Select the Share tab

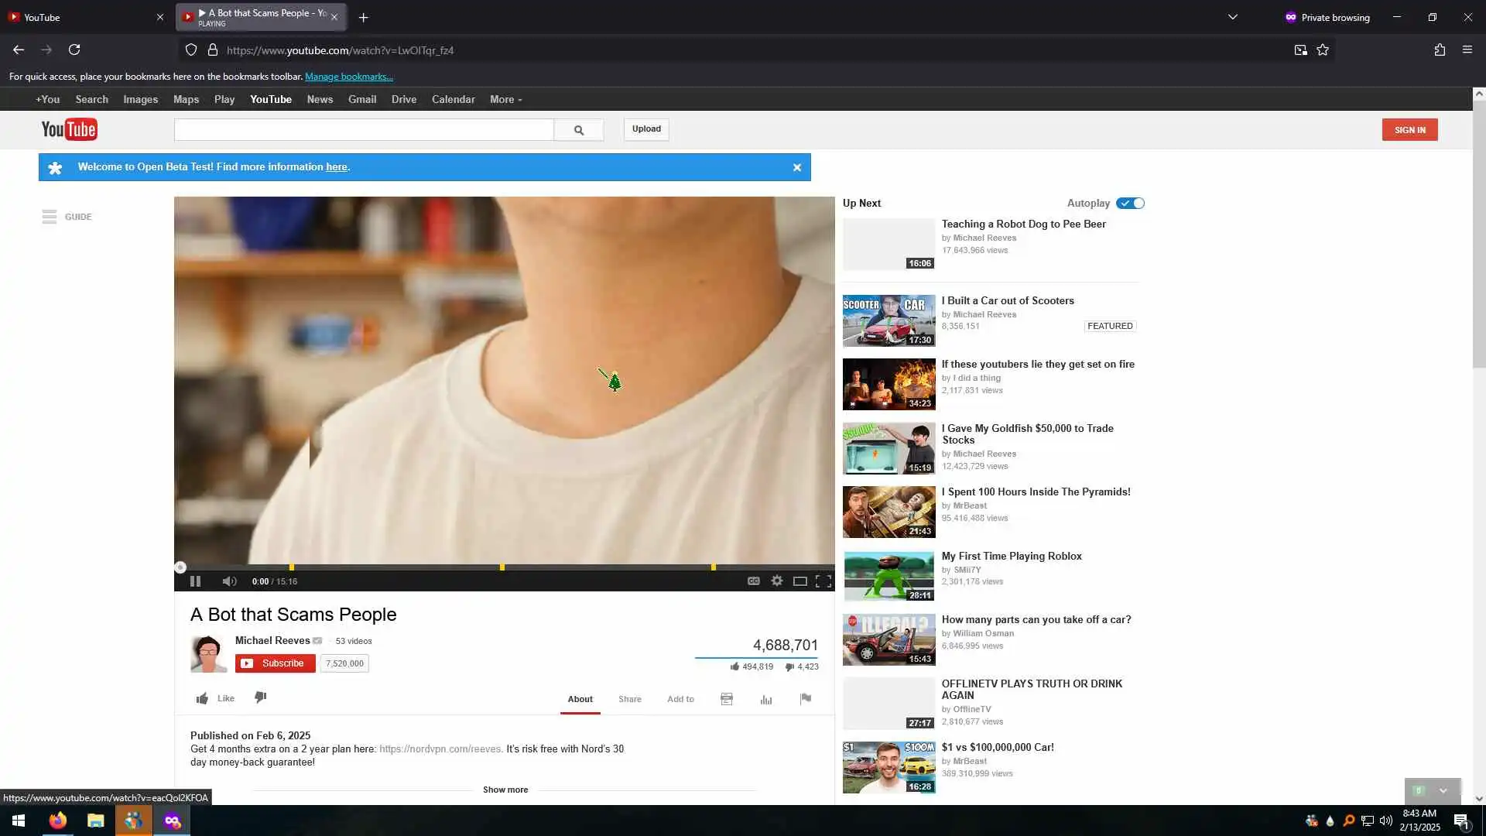629,699
